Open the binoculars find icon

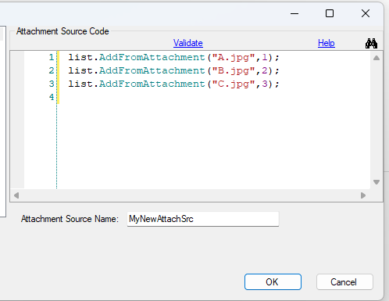[x=371, y=43]
